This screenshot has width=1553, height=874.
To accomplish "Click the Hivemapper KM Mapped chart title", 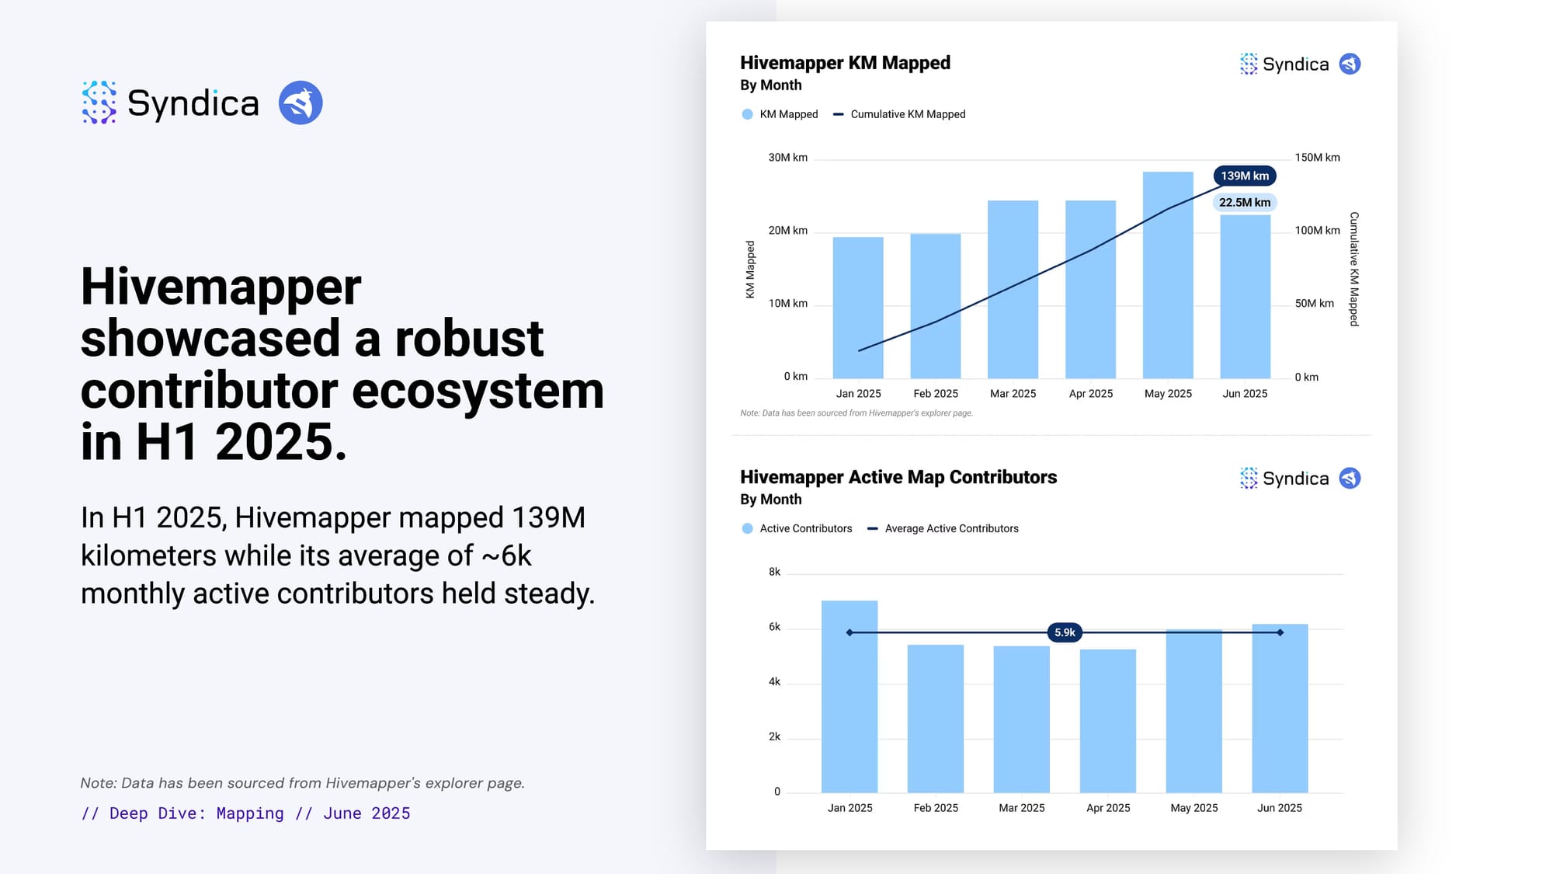I will (845, 63).
